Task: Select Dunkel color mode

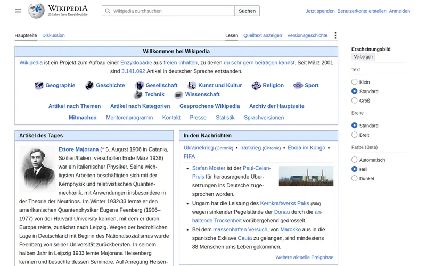Action: pos(354,178)
